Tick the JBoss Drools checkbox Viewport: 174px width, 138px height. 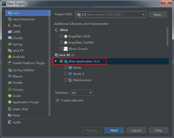[61, 49]
